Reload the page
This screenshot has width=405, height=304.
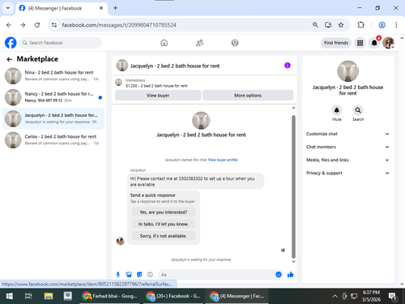coord(37,25)
